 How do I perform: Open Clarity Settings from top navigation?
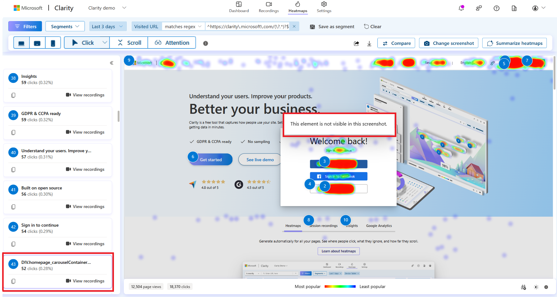(324, 7)
